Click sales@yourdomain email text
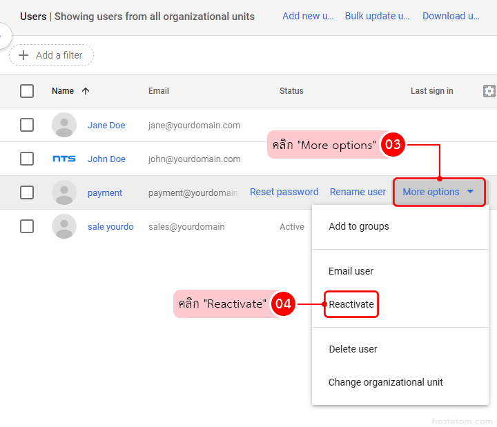The image size is (497, 427). 186,227
